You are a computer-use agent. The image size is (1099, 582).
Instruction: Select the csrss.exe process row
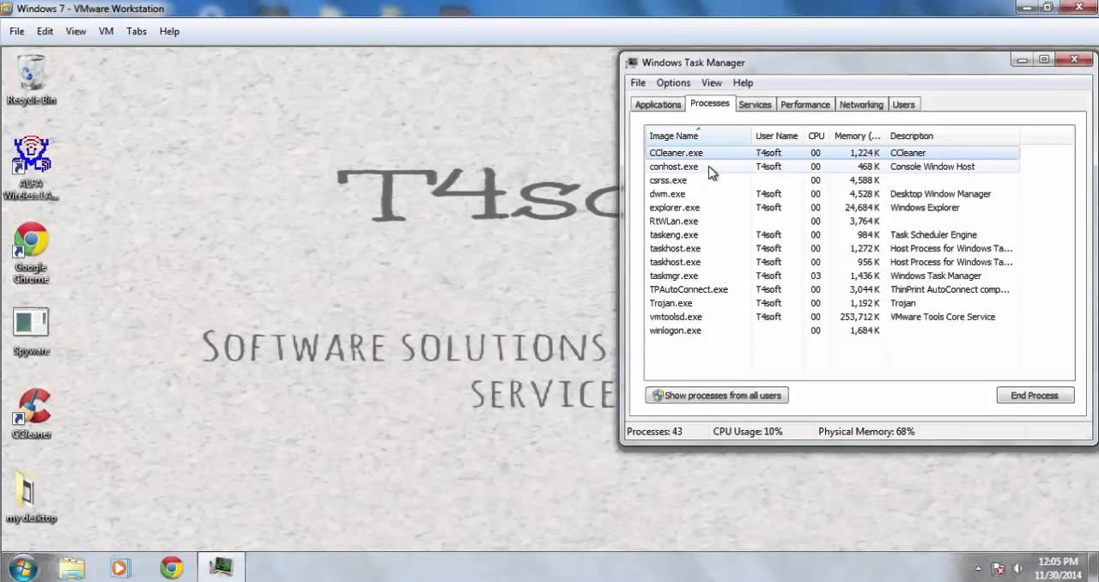[832, 180]
